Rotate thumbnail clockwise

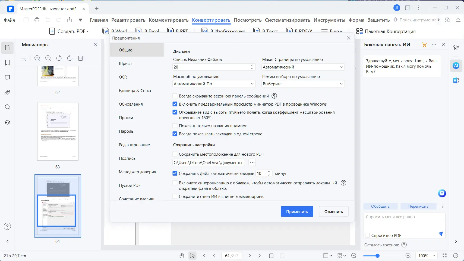[x=70, y=58]
